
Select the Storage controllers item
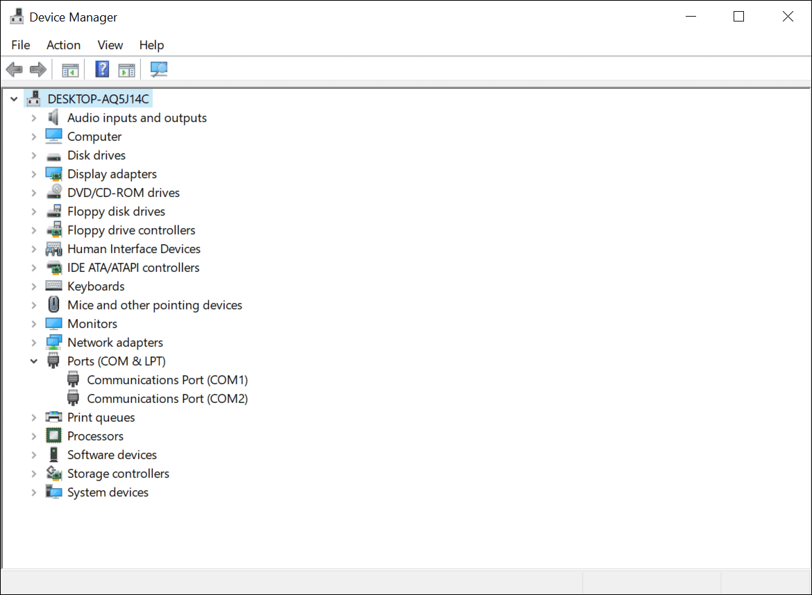118,474
